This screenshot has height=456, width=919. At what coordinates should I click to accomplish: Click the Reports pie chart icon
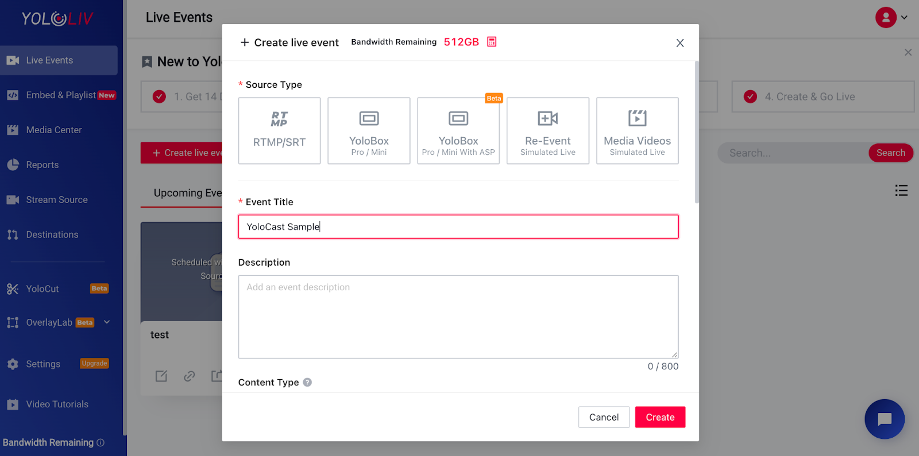(13, 165)
